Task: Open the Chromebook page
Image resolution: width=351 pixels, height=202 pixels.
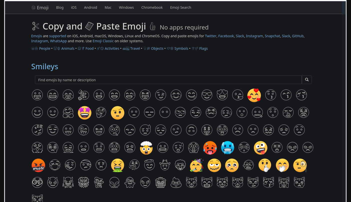Action: (152, 7)
